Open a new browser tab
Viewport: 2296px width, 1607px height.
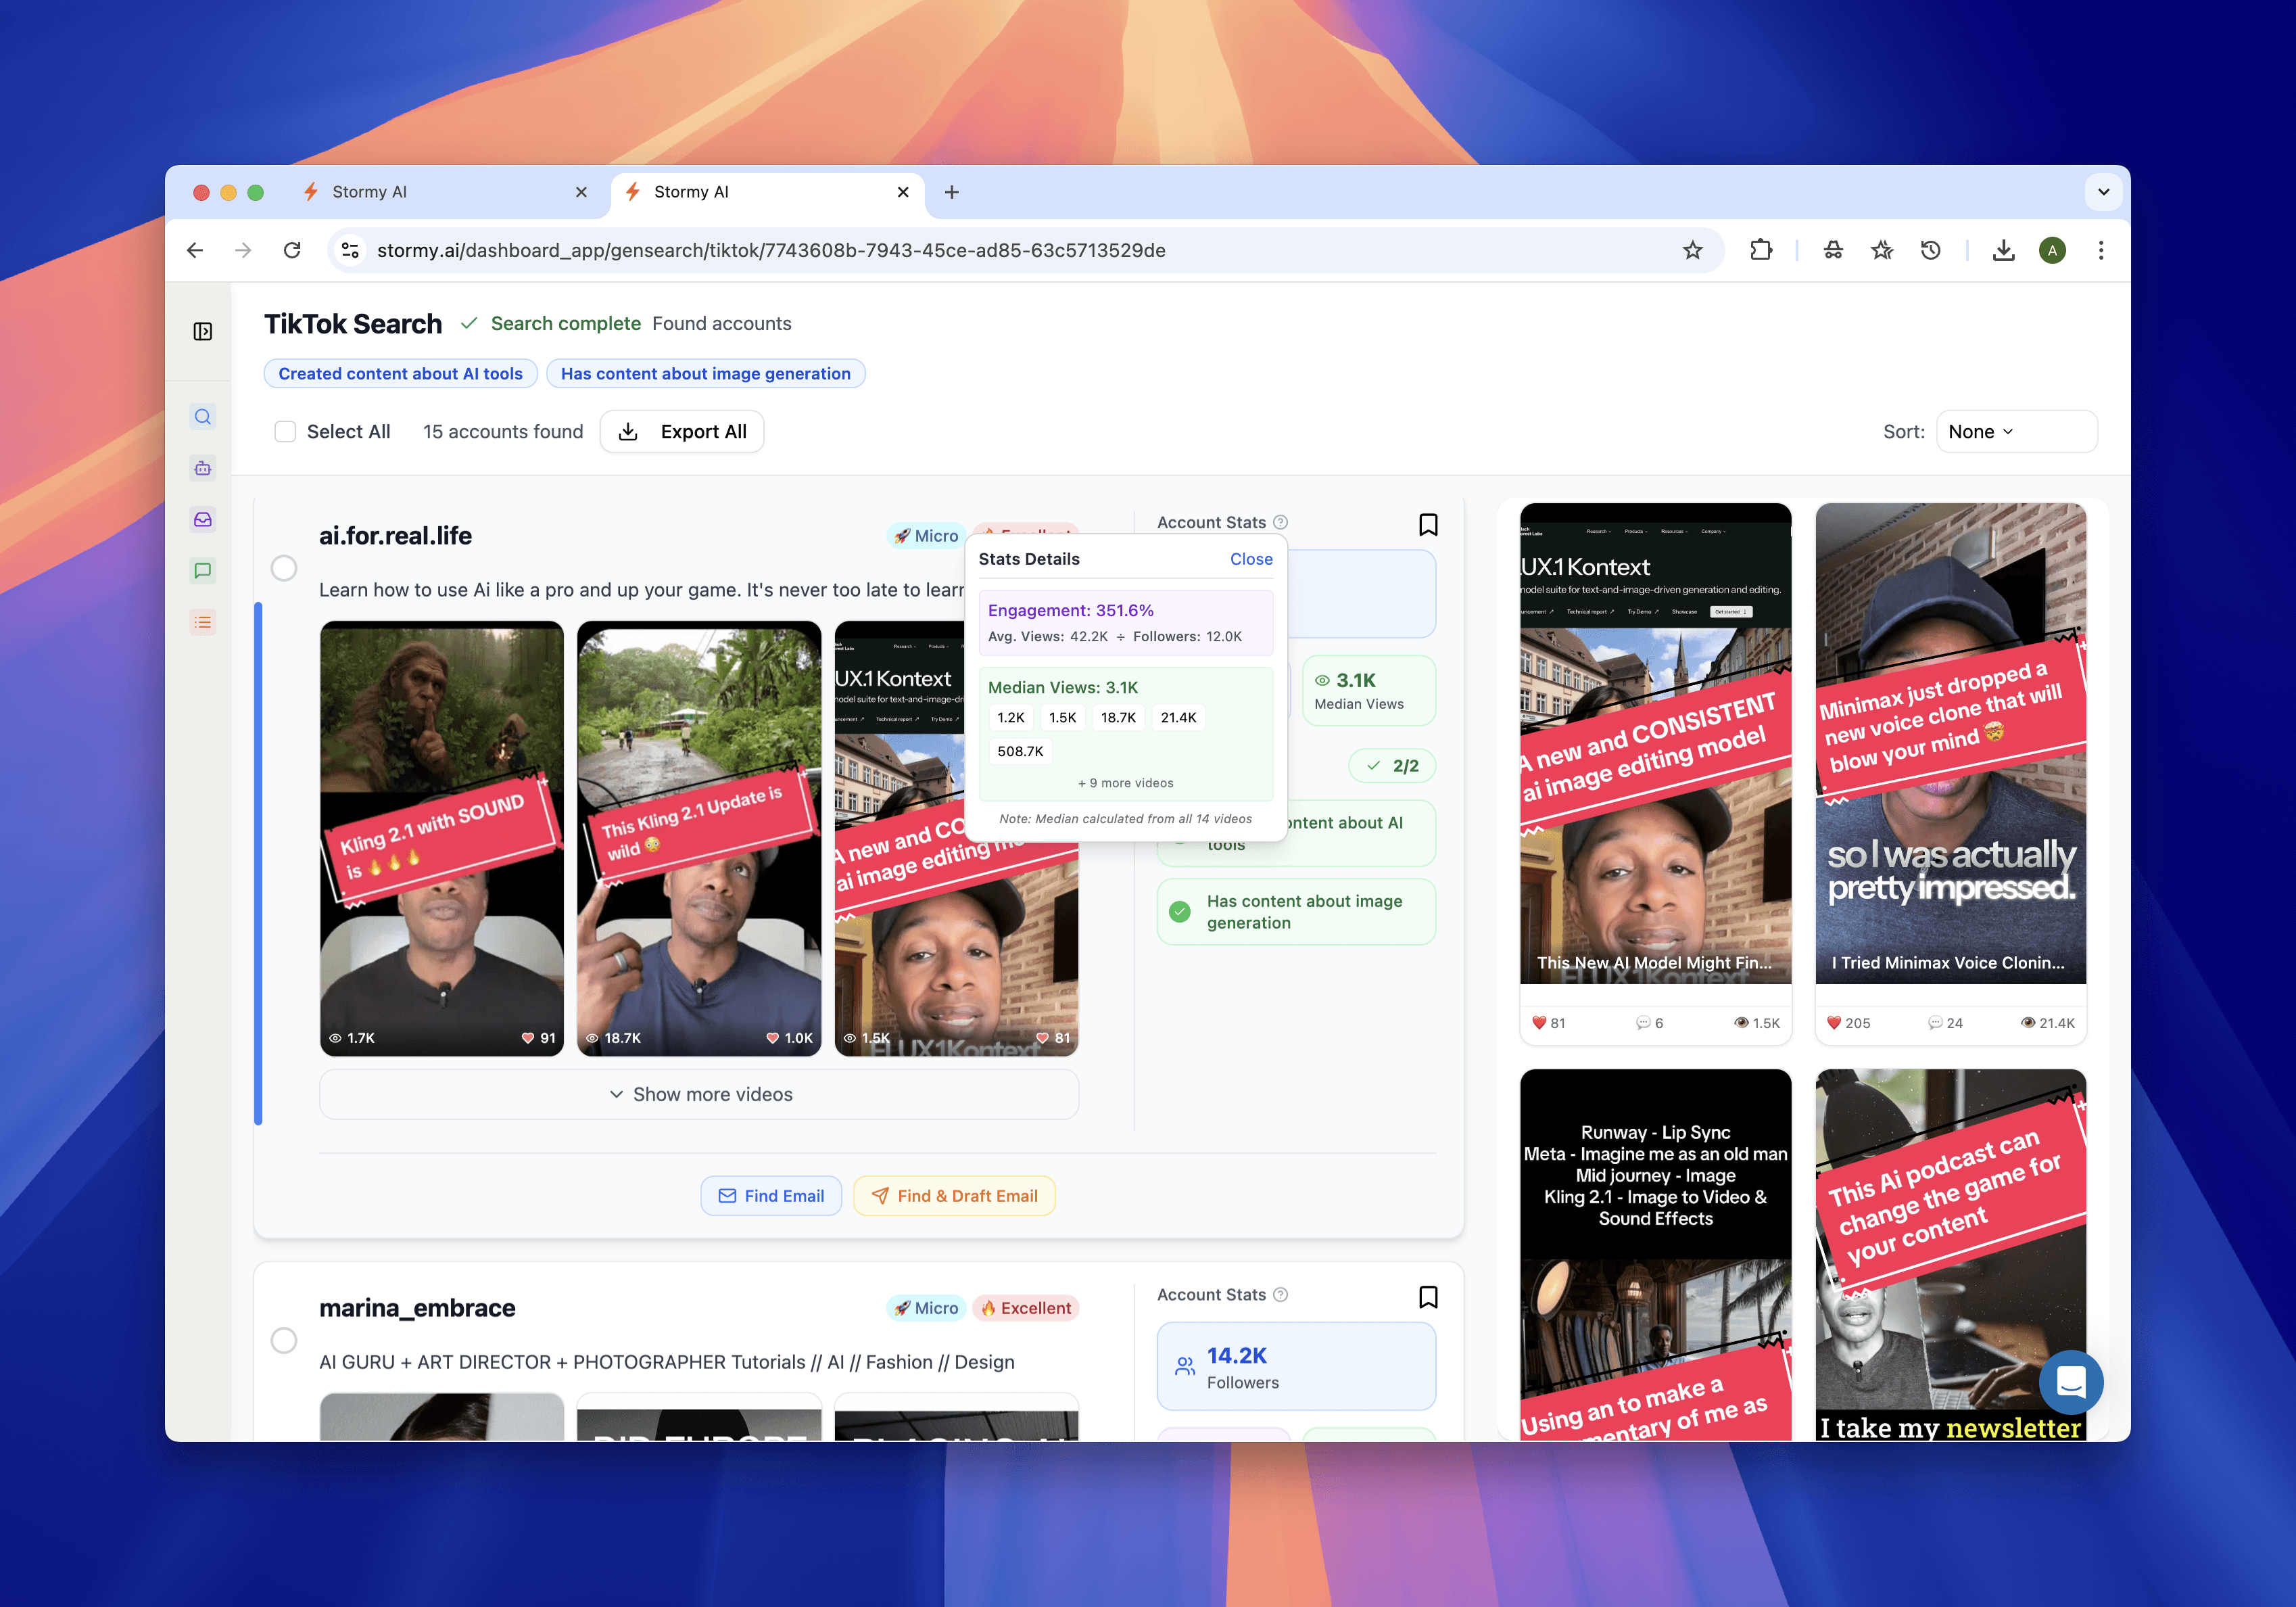tap(951, 192)
